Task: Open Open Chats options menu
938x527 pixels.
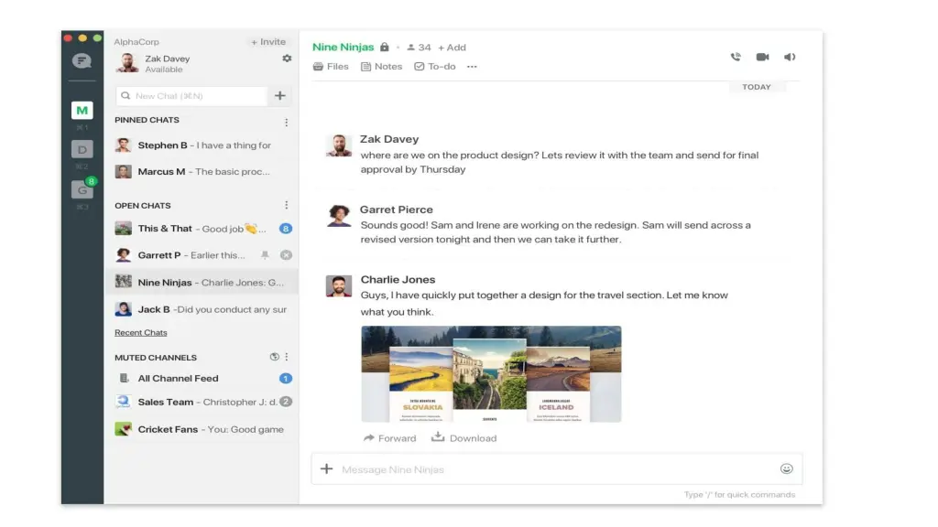Action: click(287, 205)
